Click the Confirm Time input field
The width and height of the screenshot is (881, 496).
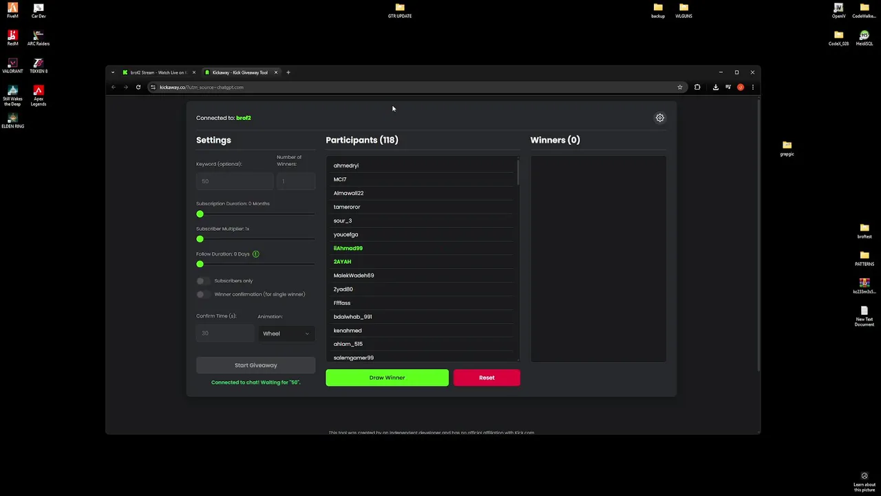(225, 333)
